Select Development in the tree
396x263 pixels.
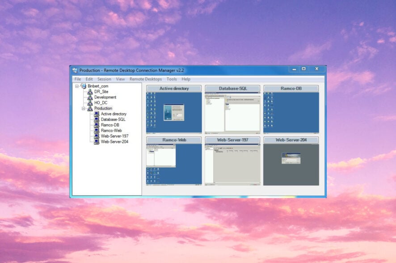coord(105,97)
